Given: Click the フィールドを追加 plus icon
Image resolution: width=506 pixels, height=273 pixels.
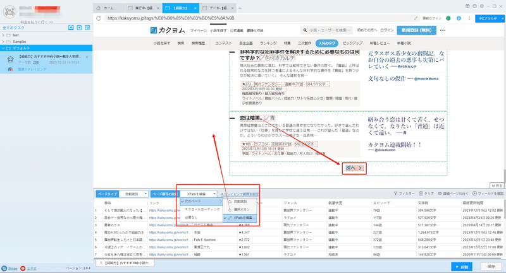Looking at the screenshot, I should tap(474, 194).
